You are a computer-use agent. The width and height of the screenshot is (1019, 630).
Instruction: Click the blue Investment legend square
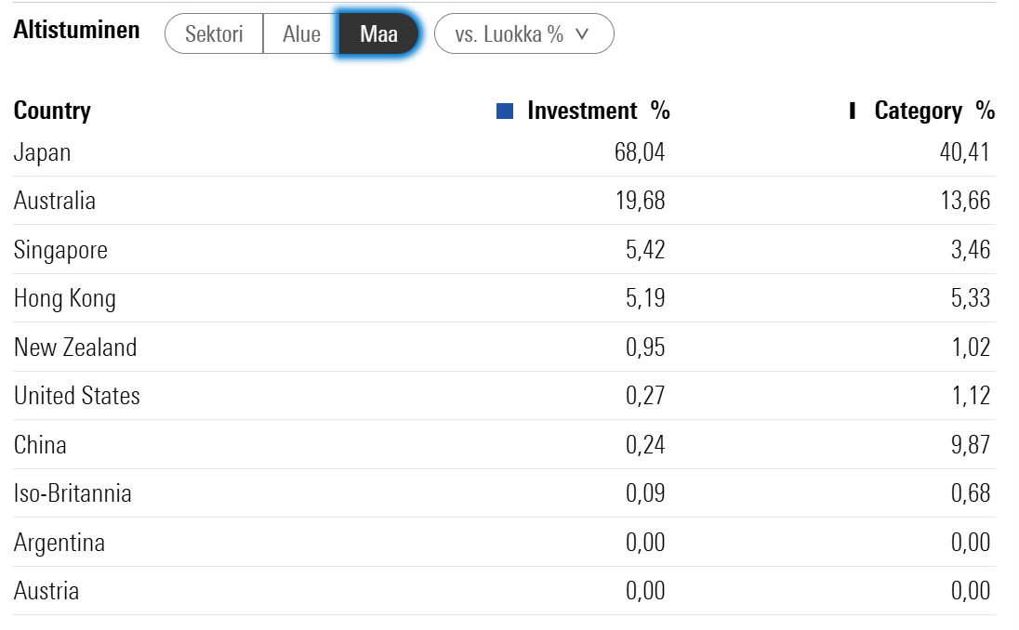pos(504,112)
